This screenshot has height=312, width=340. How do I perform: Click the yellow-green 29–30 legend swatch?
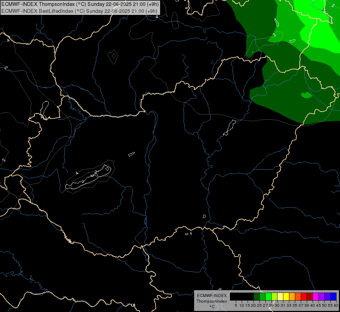point(274,296)
